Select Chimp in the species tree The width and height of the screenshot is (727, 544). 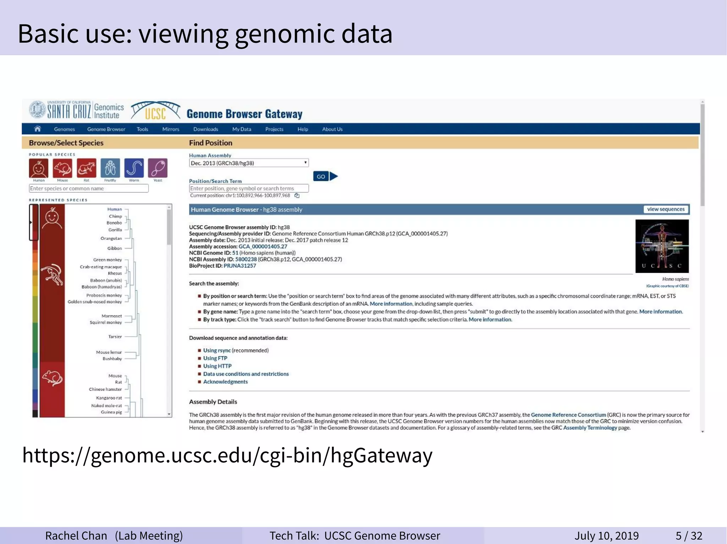tap(115, 216)
